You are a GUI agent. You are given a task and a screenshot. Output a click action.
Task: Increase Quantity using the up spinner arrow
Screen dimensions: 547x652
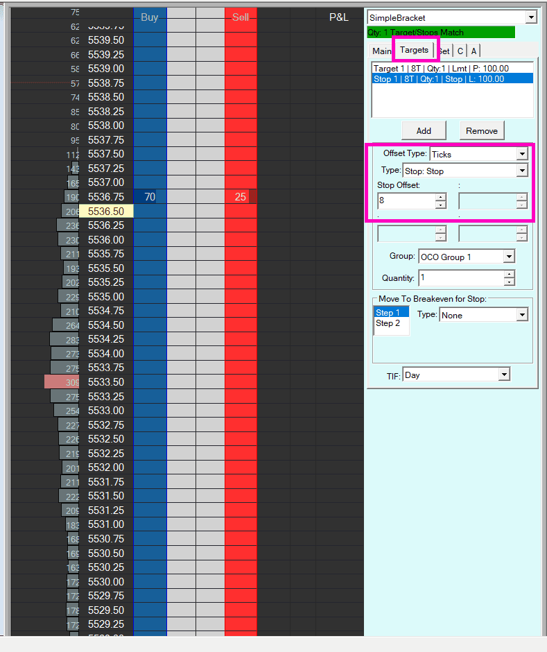510,274
